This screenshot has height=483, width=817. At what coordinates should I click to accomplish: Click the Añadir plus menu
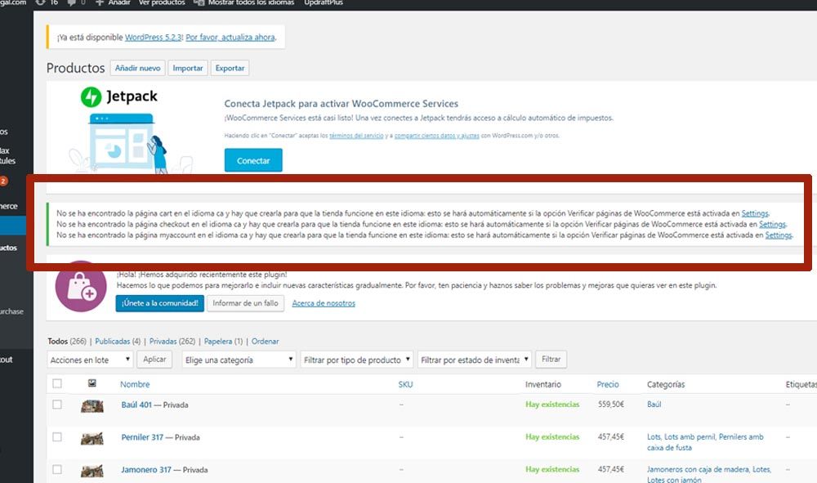coord(113,2)
